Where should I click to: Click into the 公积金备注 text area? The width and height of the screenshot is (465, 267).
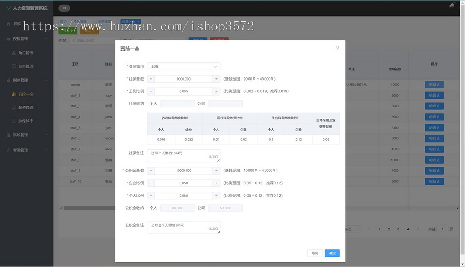click(x=183, y=228)
